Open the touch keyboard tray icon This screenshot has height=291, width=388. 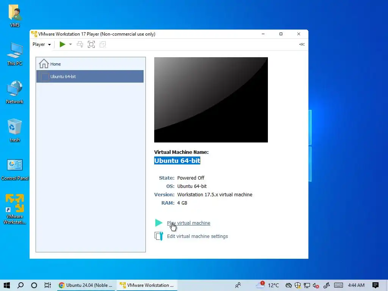click(338, 285)
